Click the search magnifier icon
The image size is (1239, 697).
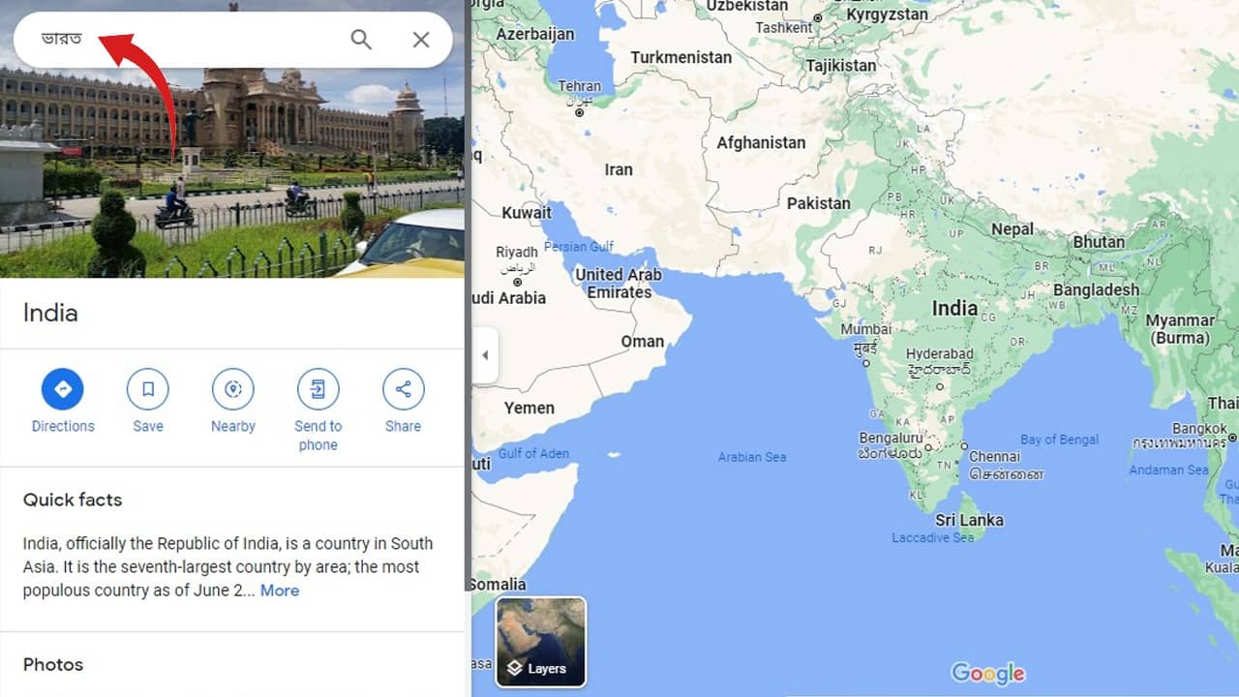361,40
